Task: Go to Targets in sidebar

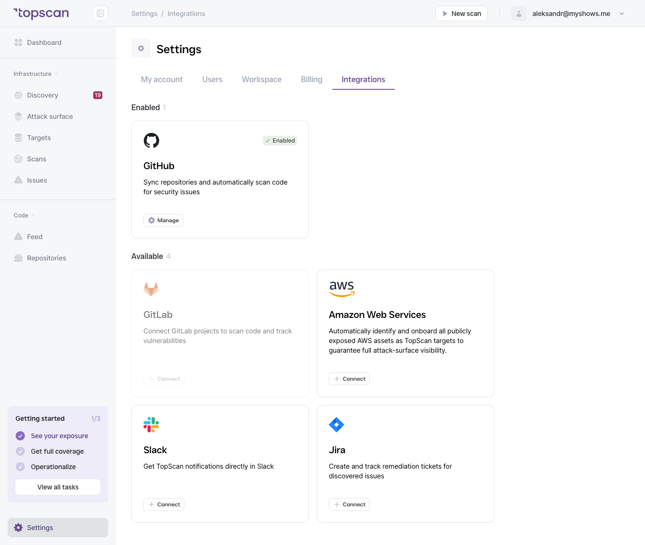Action: (58, 138)
